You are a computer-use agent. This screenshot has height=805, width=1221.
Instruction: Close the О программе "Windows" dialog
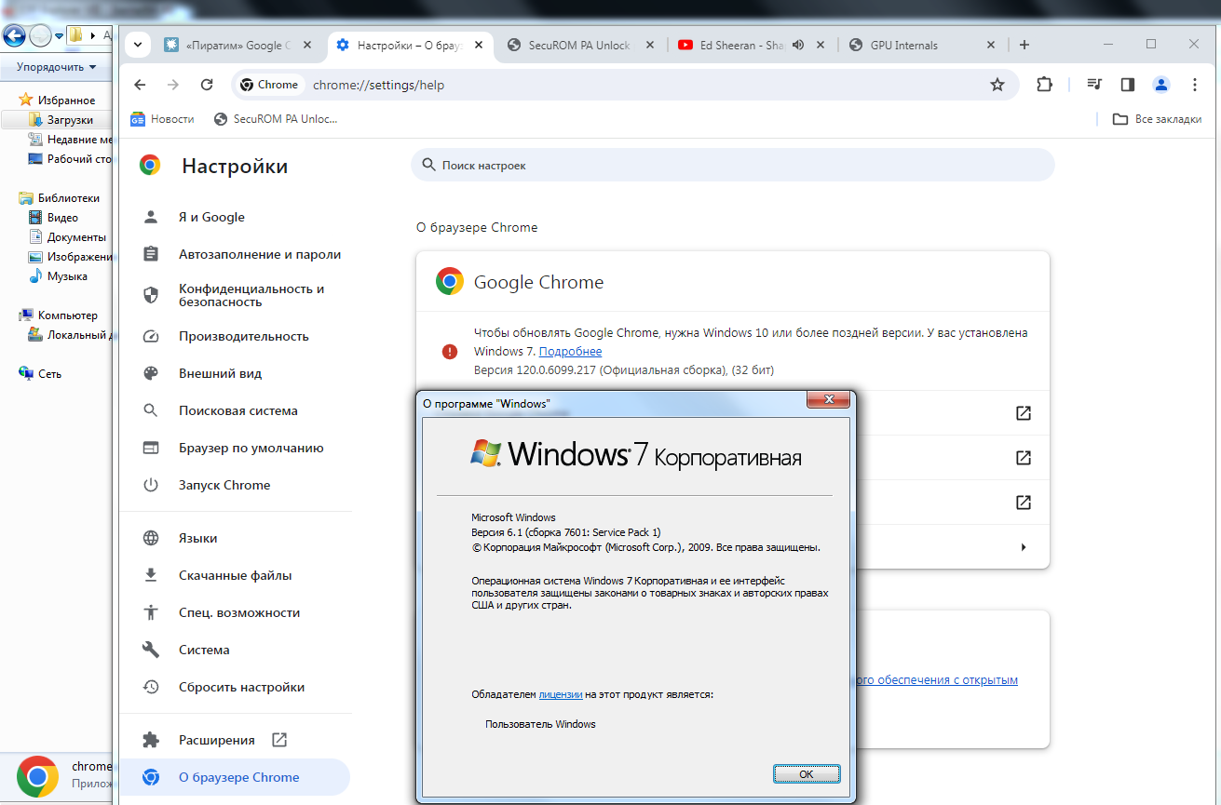pyautogui.click(x=827, y=401)
